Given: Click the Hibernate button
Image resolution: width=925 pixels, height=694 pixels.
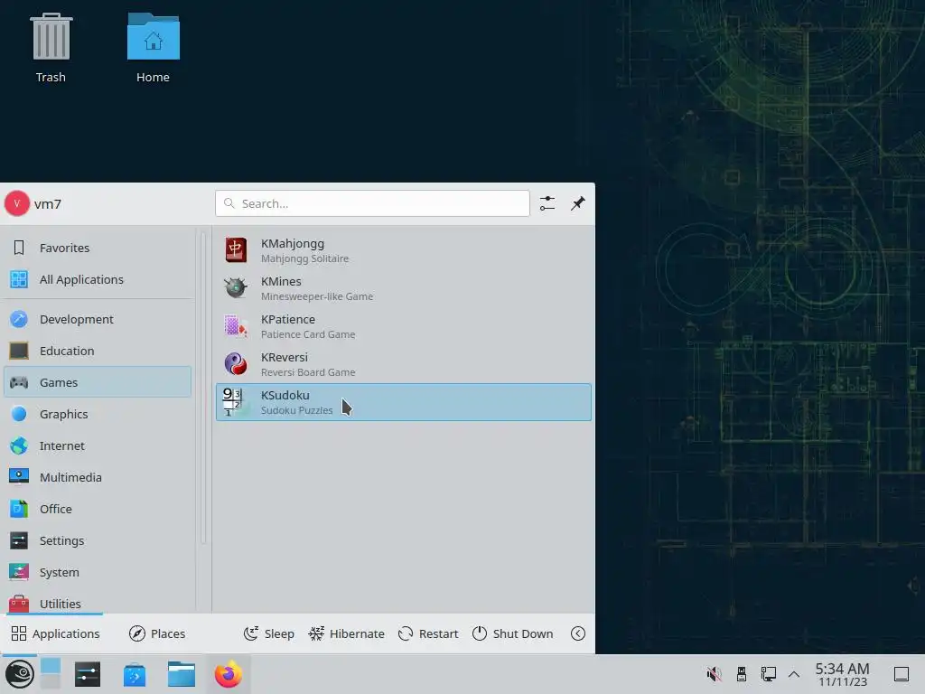Looking at the screenshot, I should [x=346, y=633].
